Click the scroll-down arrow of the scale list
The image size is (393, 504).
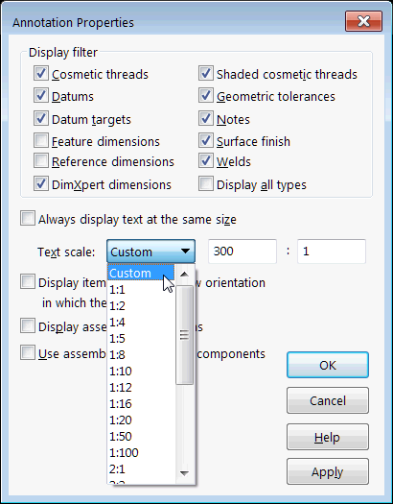pos(184,473)
